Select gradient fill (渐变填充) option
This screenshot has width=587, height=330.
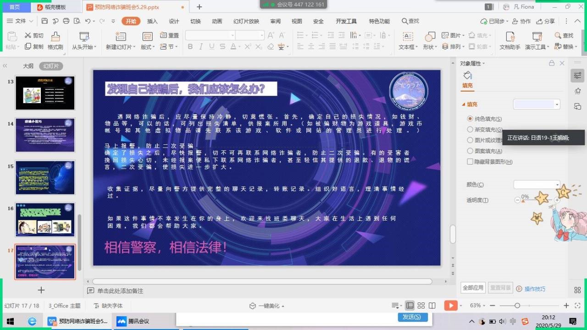470,130
